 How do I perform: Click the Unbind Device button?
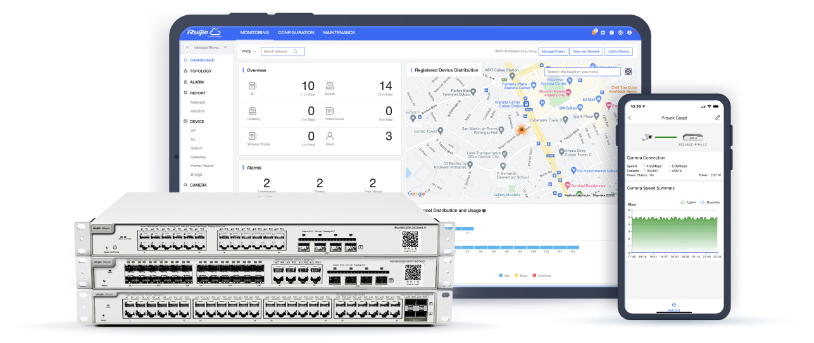coord(618,51)
